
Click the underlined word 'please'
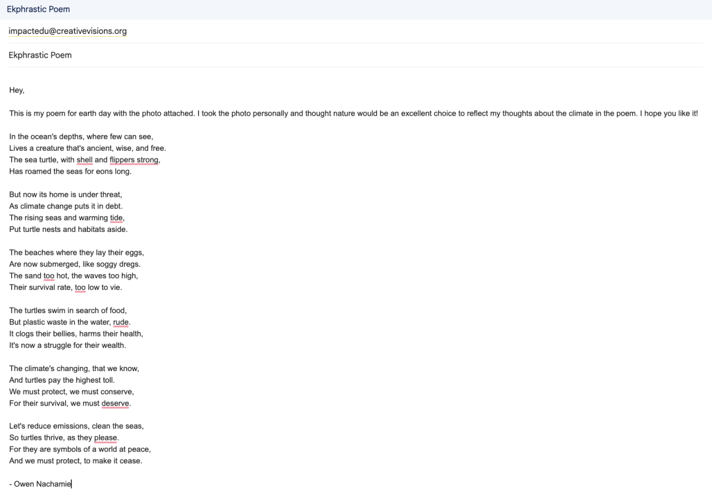coord(106,438)
